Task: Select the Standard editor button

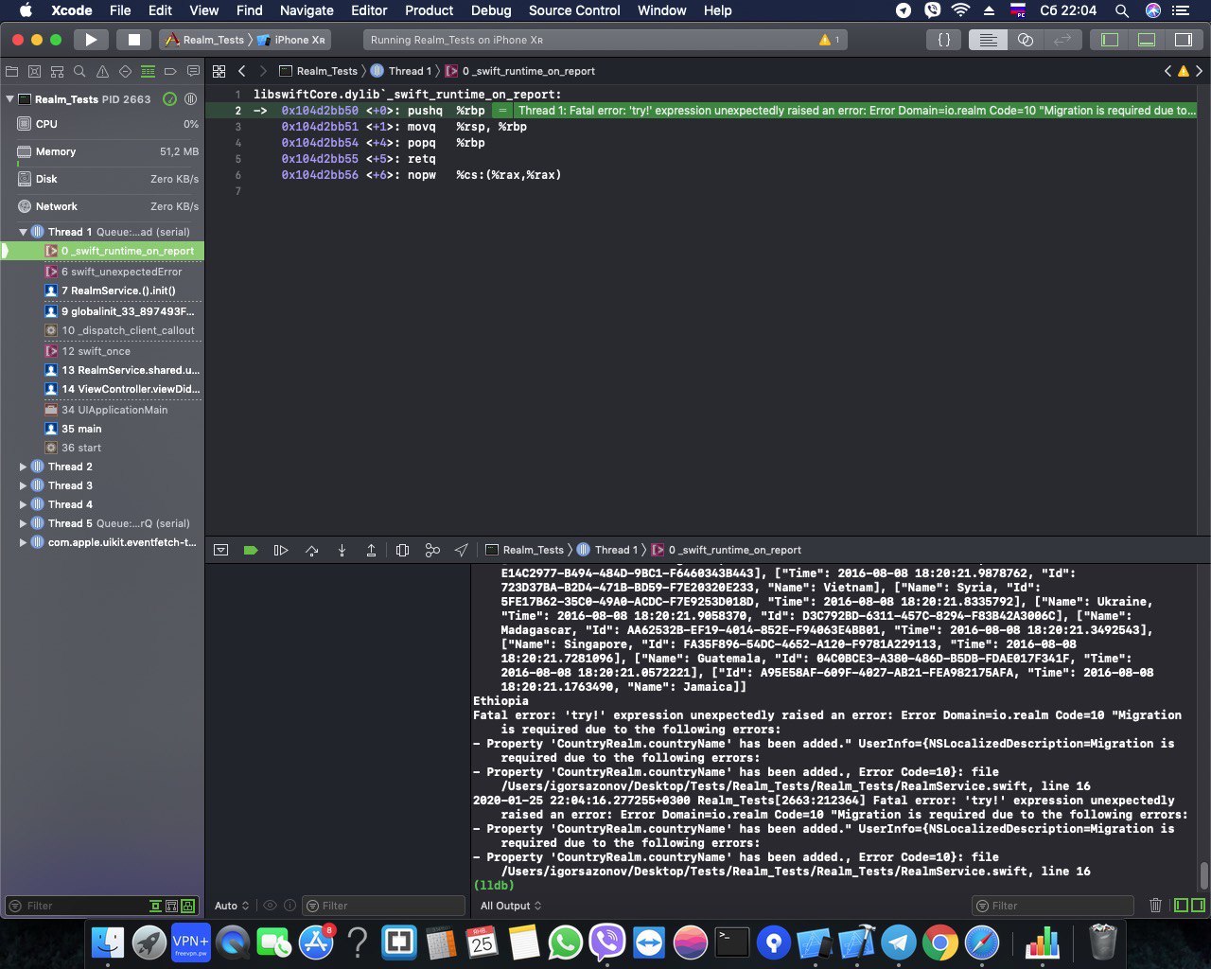Action: (988, 40)
